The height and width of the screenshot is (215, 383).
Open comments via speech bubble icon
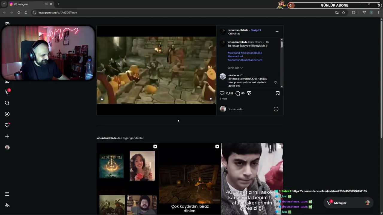238,93
